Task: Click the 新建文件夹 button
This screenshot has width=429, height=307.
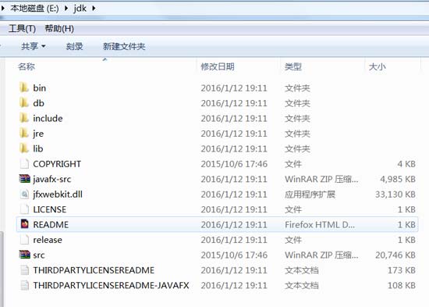Action: point(124,46)
